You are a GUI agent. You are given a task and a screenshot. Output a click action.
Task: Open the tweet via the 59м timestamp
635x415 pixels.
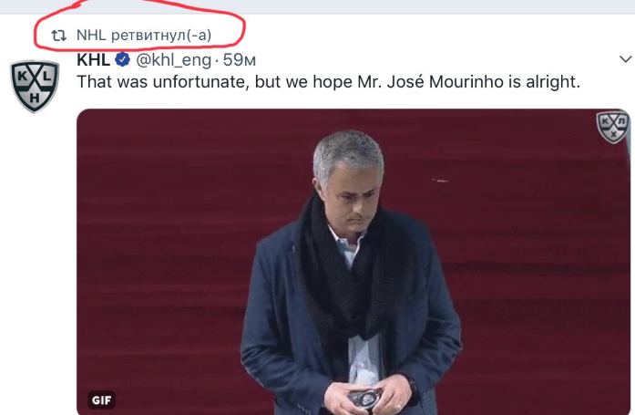pyautogui.click(x=239, y=60)
